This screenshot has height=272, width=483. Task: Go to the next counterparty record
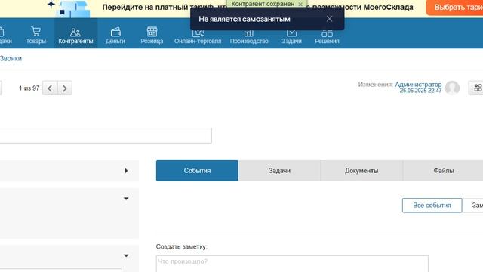pos(65,88)
